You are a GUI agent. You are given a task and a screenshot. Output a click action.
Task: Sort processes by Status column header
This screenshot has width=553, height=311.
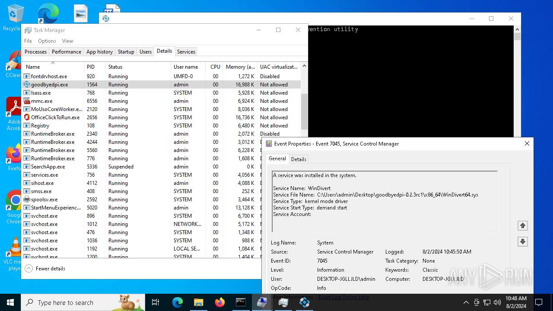coord(138,67)
